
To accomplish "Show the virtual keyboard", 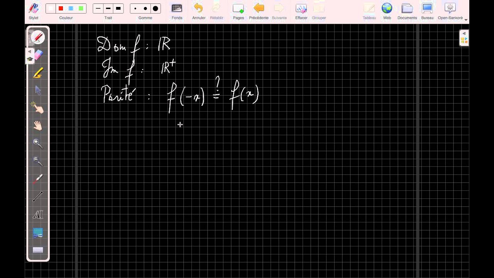I will (x=38, y=250).
